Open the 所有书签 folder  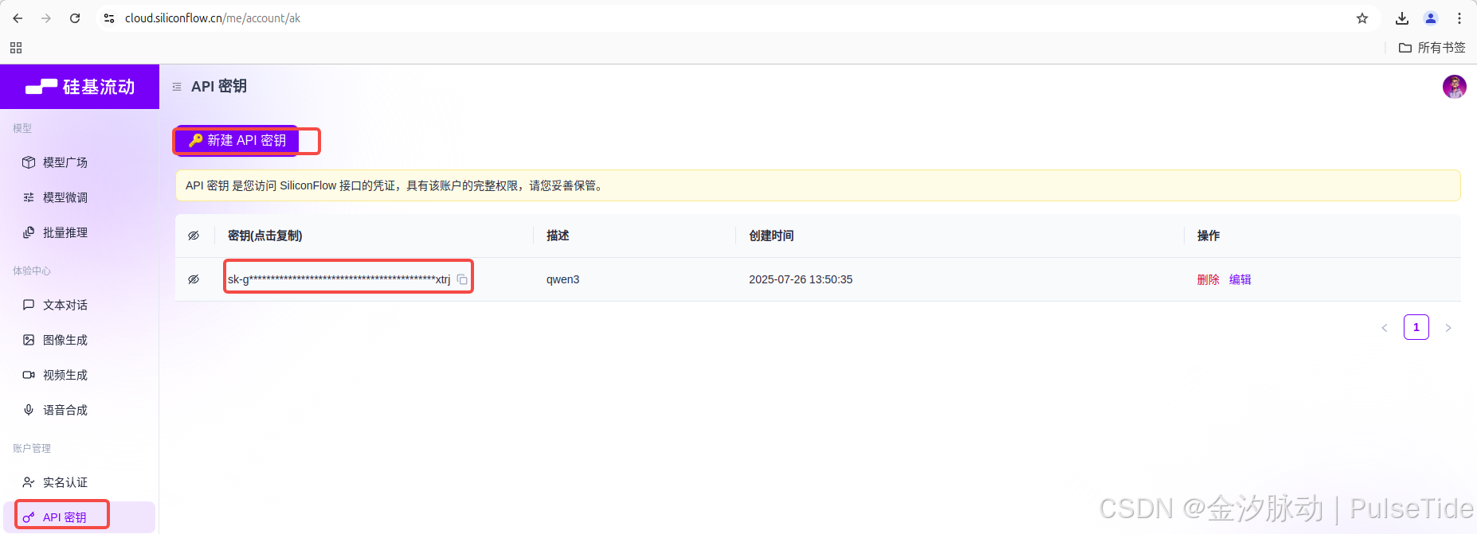pyautogui.click(x=1432, y=48)
